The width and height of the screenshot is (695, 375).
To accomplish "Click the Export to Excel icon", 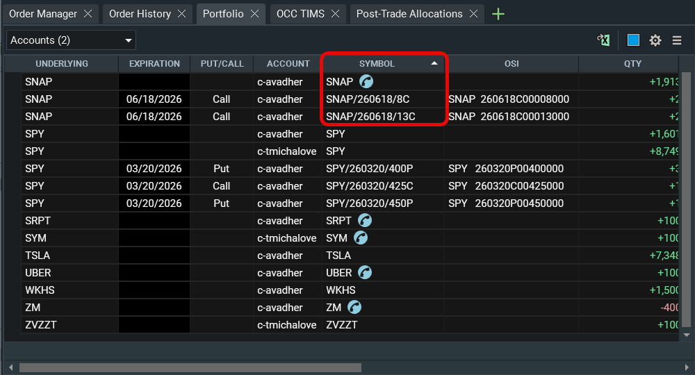I will [x=604, y=40].
